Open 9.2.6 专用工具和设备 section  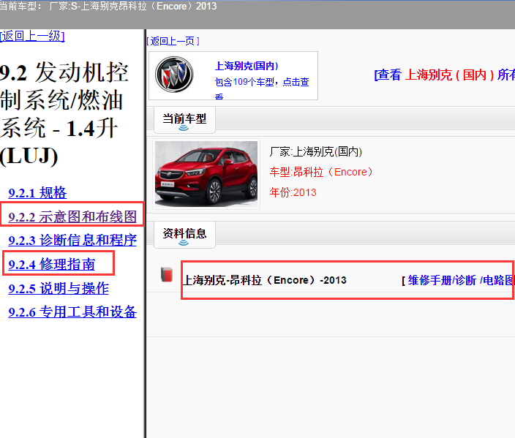pos(72,312)
